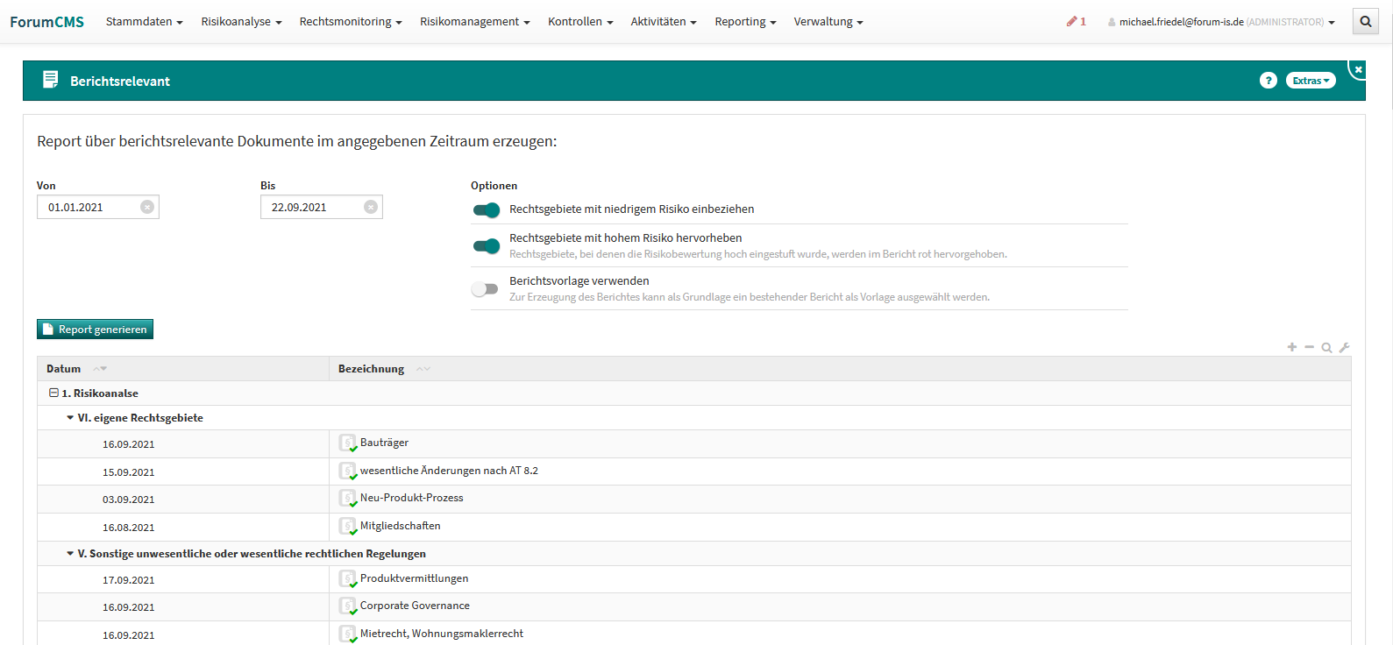Clear the Von date field
The height and width of the screenshot is (645, 1393).
(147, 207)
